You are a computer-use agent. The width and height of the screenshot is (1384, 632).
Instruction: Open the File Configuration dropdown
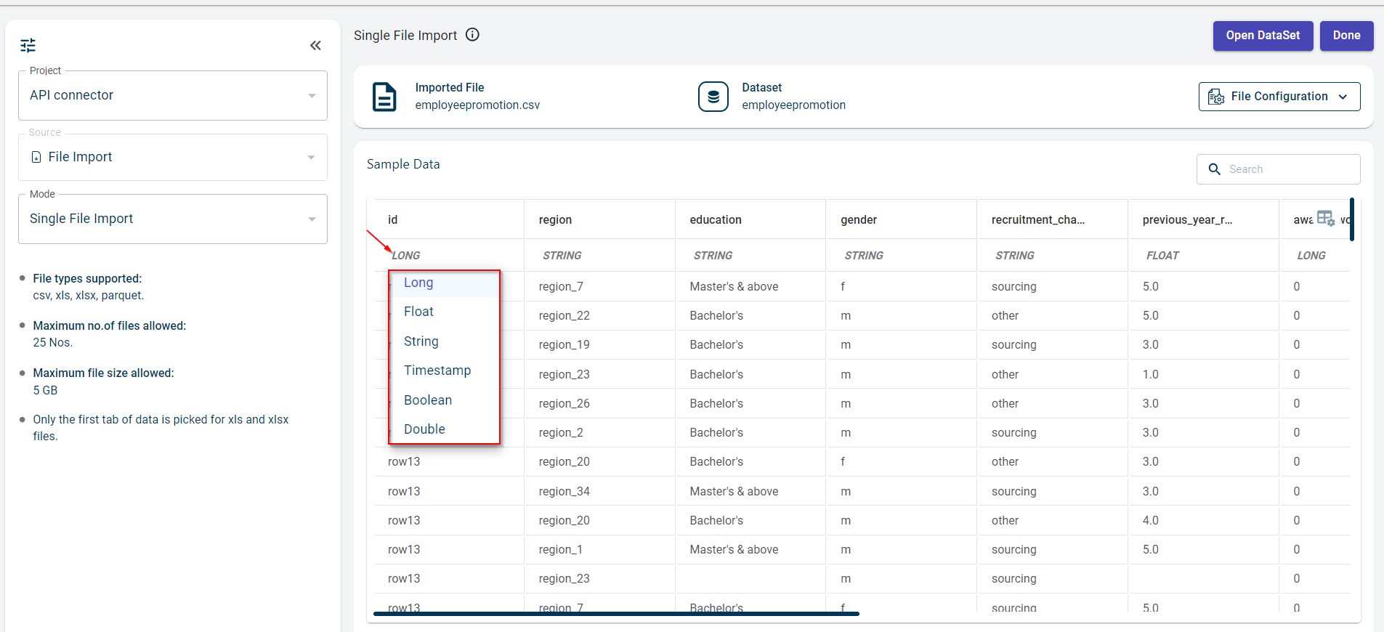coord(1279,97)
